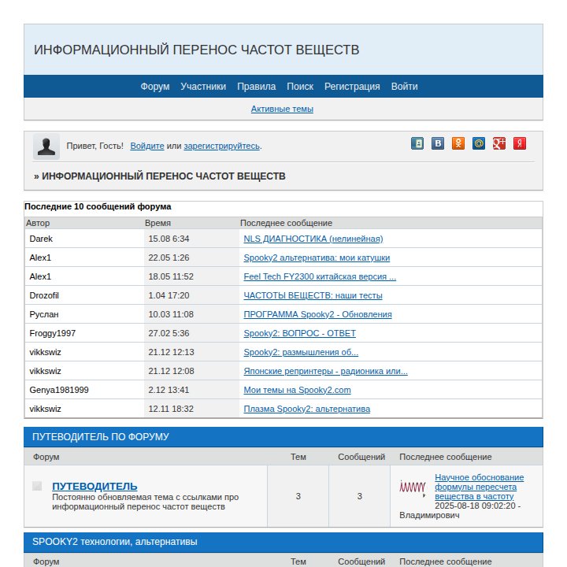567x567 pixels.
Task: Open the Участники menu item
Action: [x=203, y=87]
